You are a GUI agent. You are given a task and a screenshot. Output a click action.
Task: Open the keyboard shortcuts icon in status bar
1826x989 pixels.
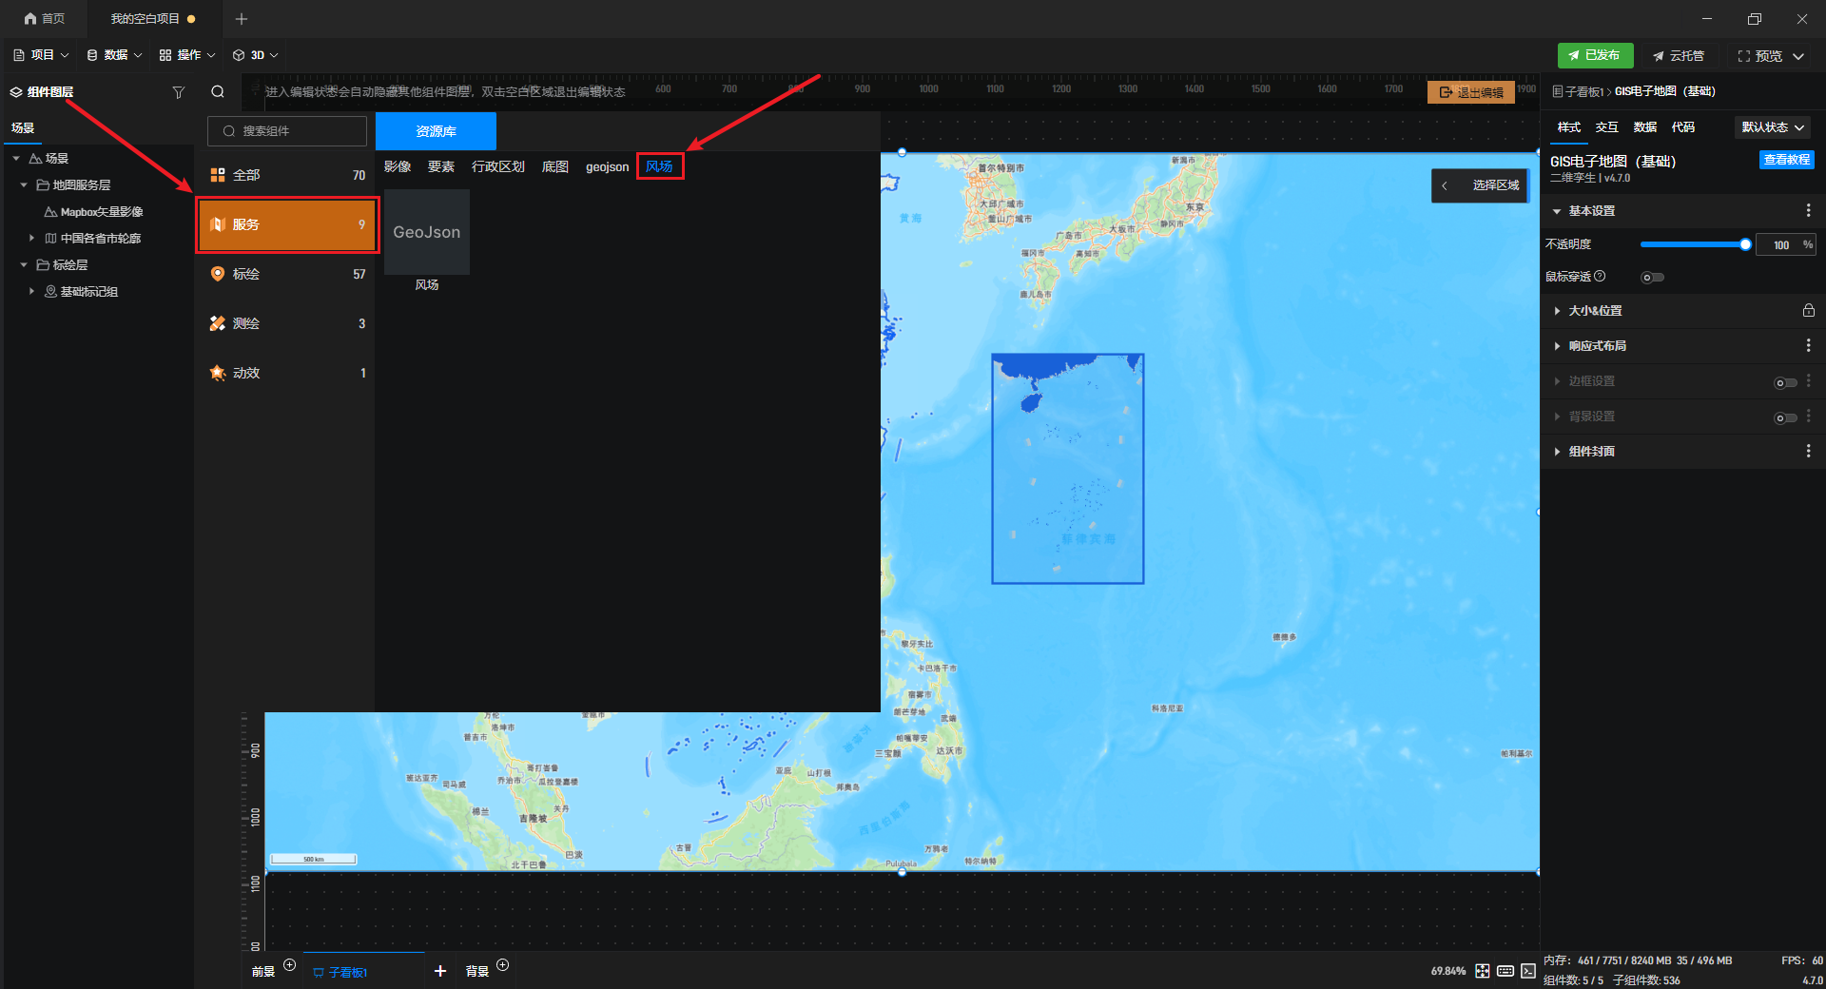tap(1505, 971)
